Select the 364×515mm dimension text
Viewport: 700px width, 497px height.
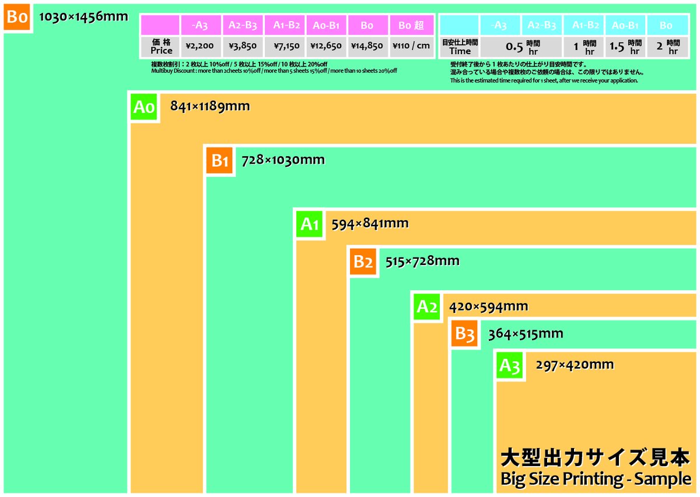[x=526, y=334]
